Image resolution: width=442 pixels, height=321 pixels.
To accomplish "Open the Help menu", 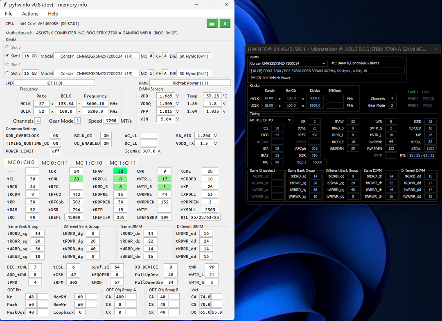I will point(53,14).
